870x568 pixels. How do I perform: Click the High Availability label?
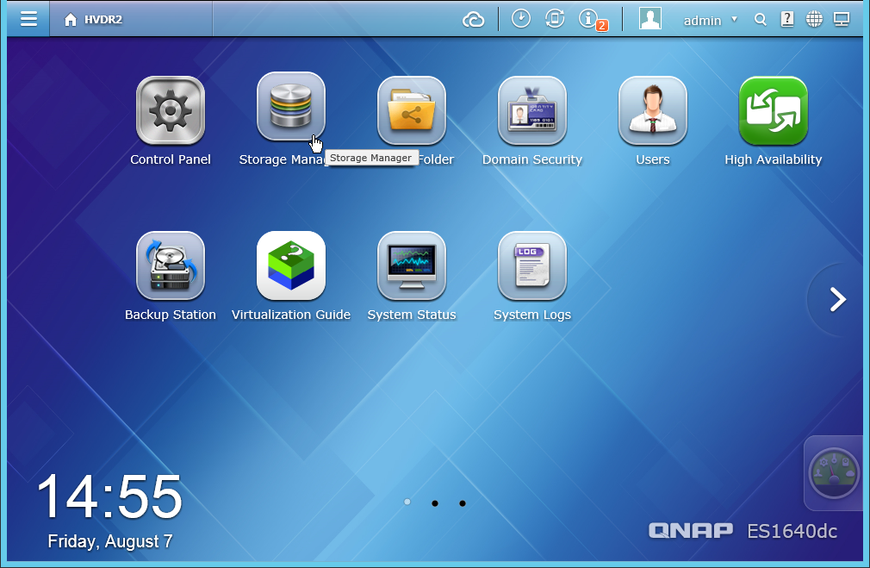click(773, 160)
